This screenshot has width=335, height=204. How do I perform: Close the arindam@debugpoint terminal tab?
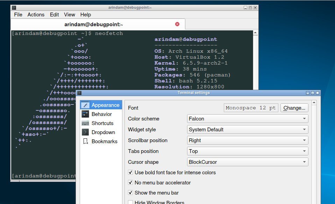[177, 24]
